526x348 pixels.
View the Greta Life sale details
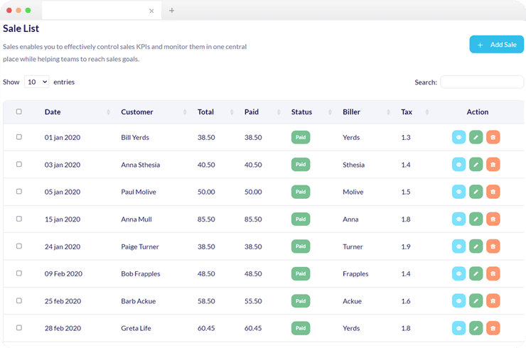pyautogui.click(x=458, y=328)
